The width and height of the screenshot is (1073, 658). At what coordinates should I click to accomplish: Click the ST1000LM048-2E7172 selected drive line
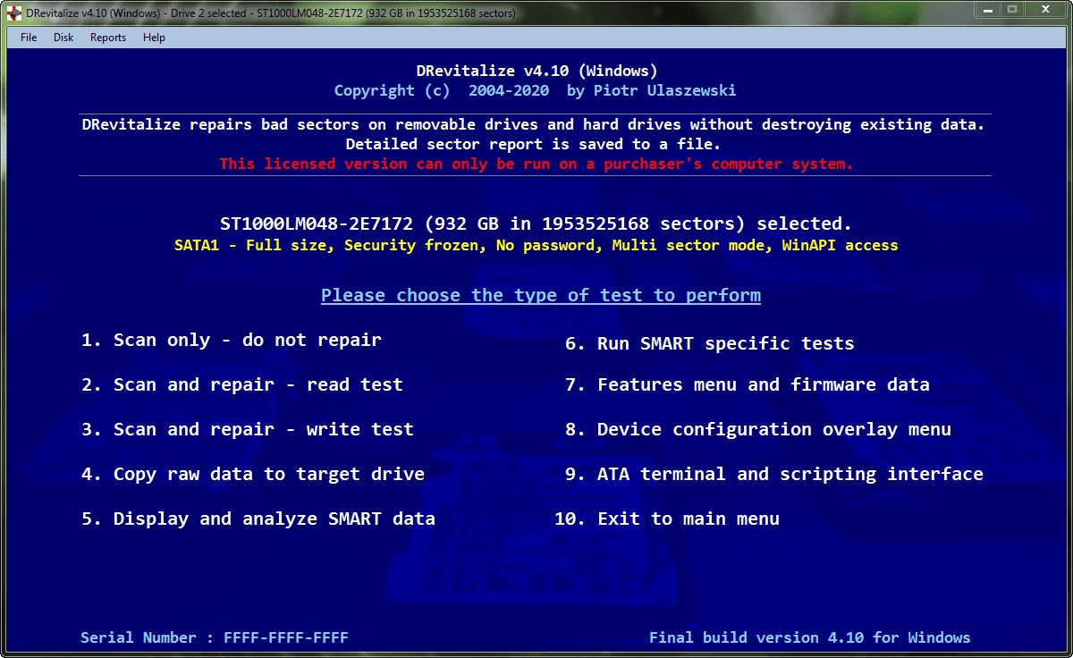tap(536, 224)
